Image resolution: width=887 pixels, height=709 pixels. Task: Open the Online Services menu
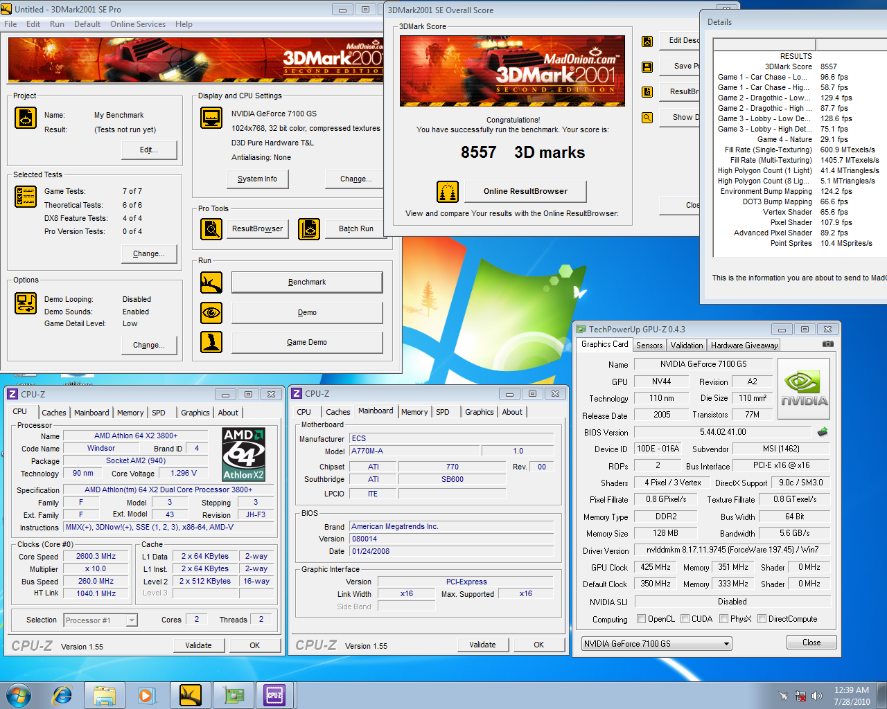click(x=138, y=24)
